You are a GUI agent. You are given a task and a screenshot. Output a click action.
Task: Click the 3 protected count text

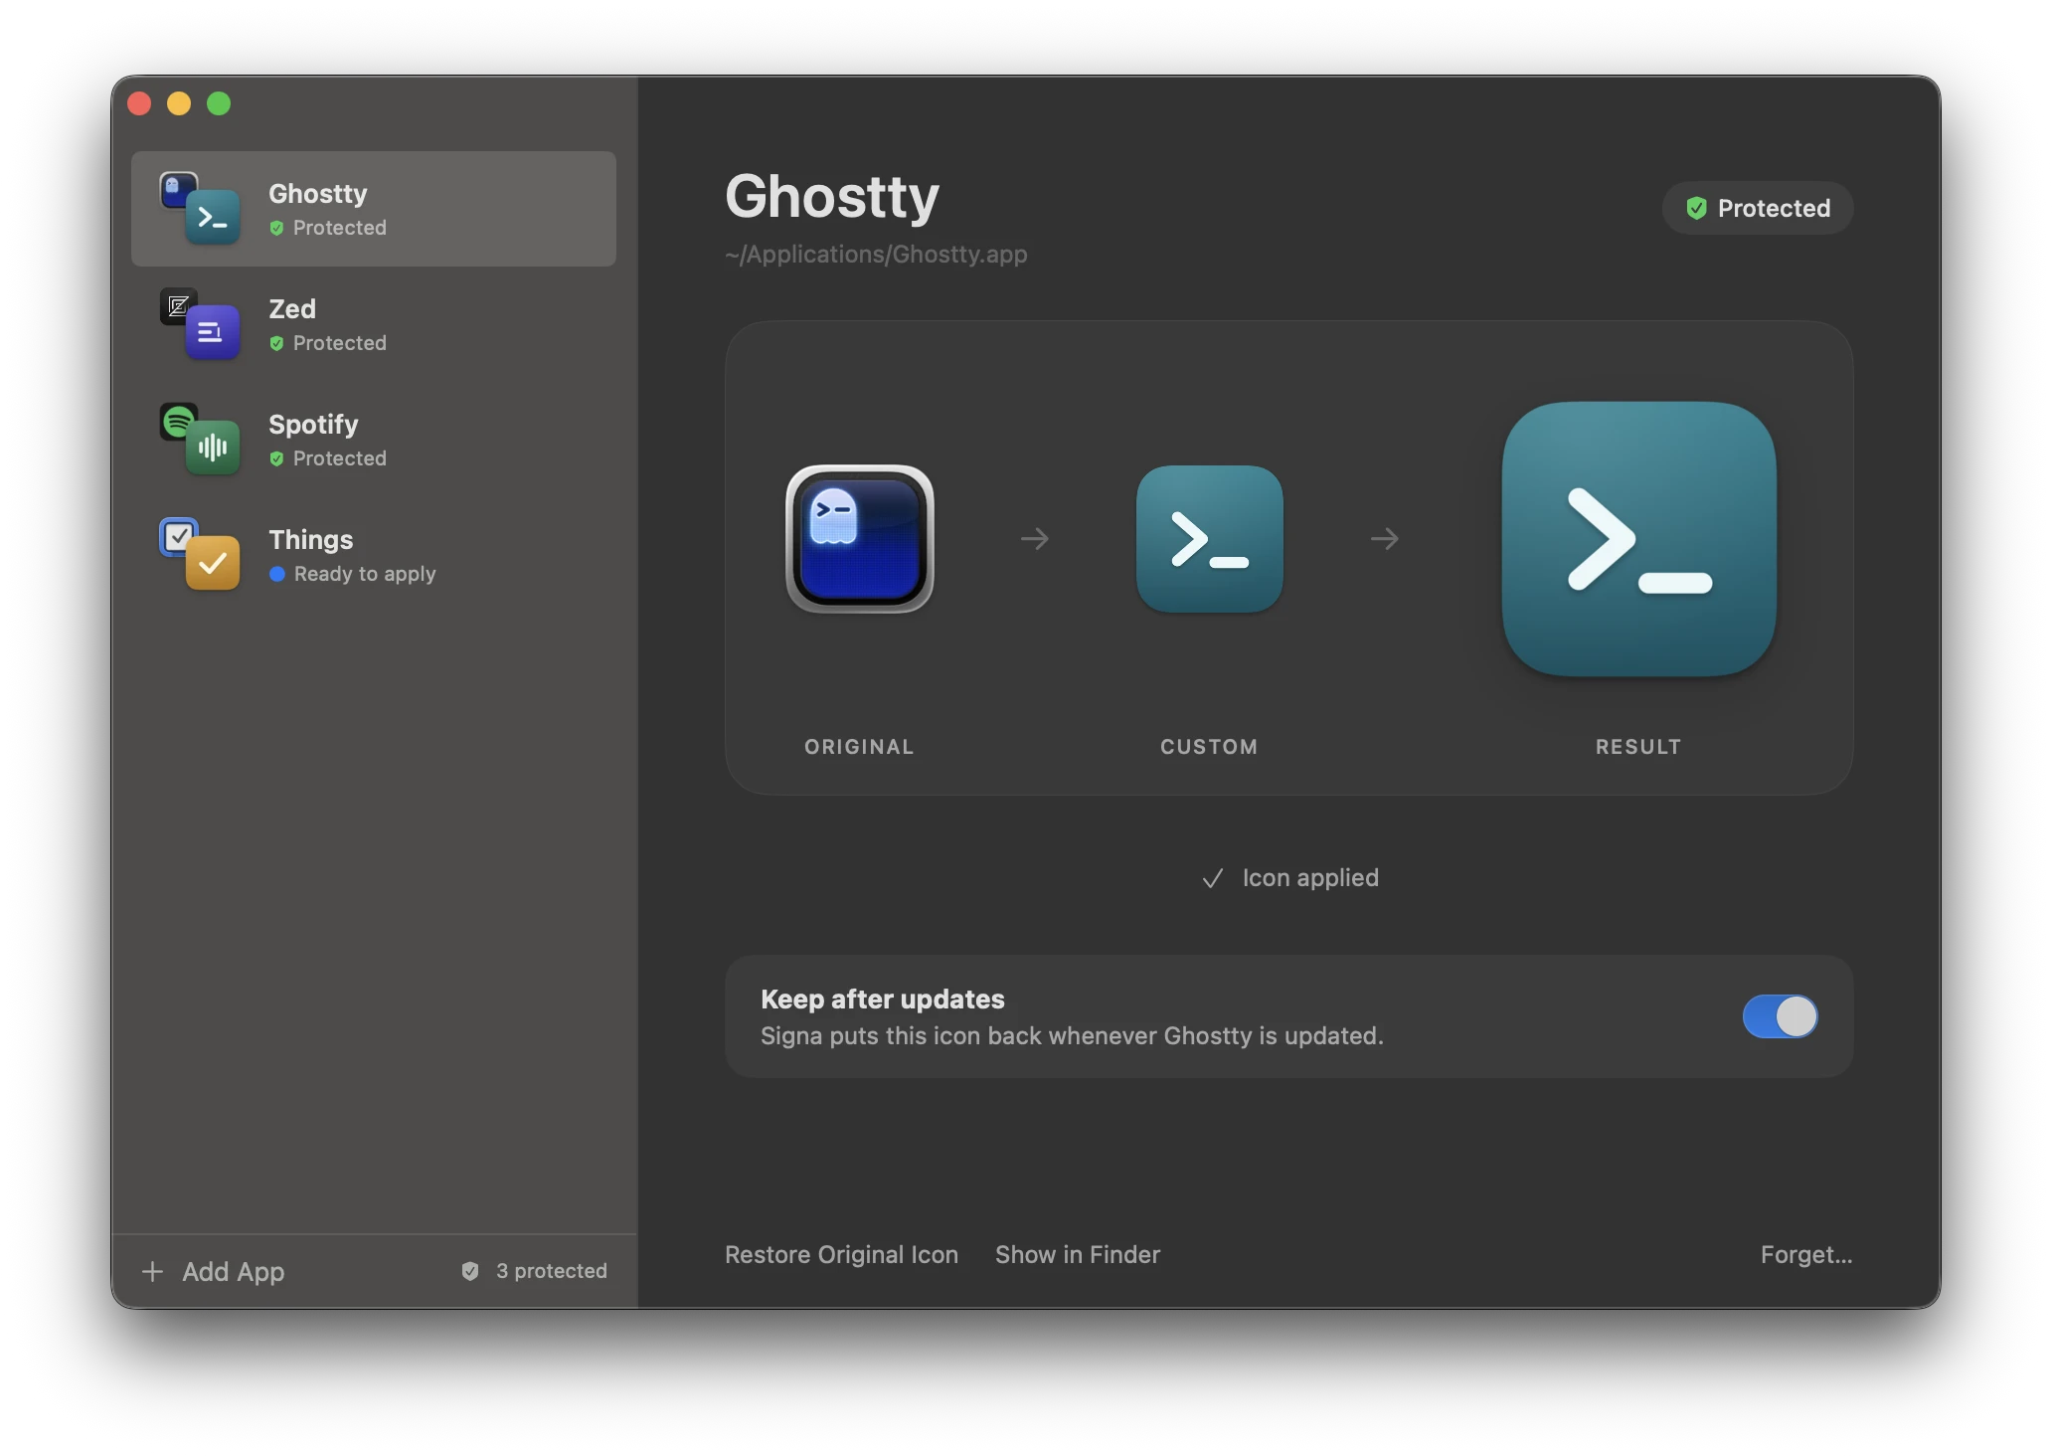pos(551,1271)
